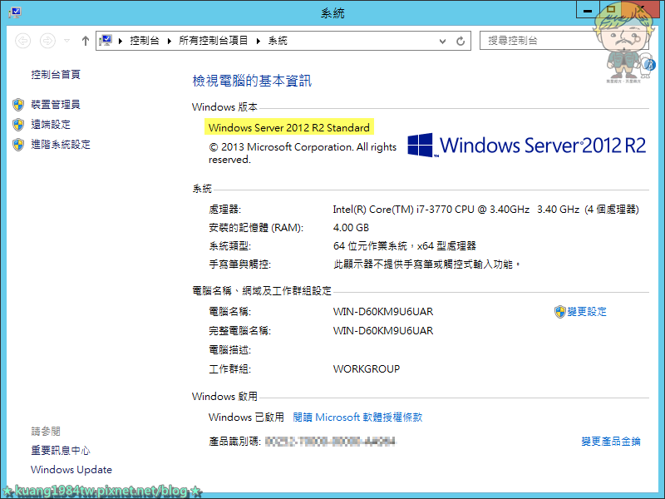Click the shield icon beside 裝置管理員
665x499 pixels.
pyautogui.click(x=18, y=105)
